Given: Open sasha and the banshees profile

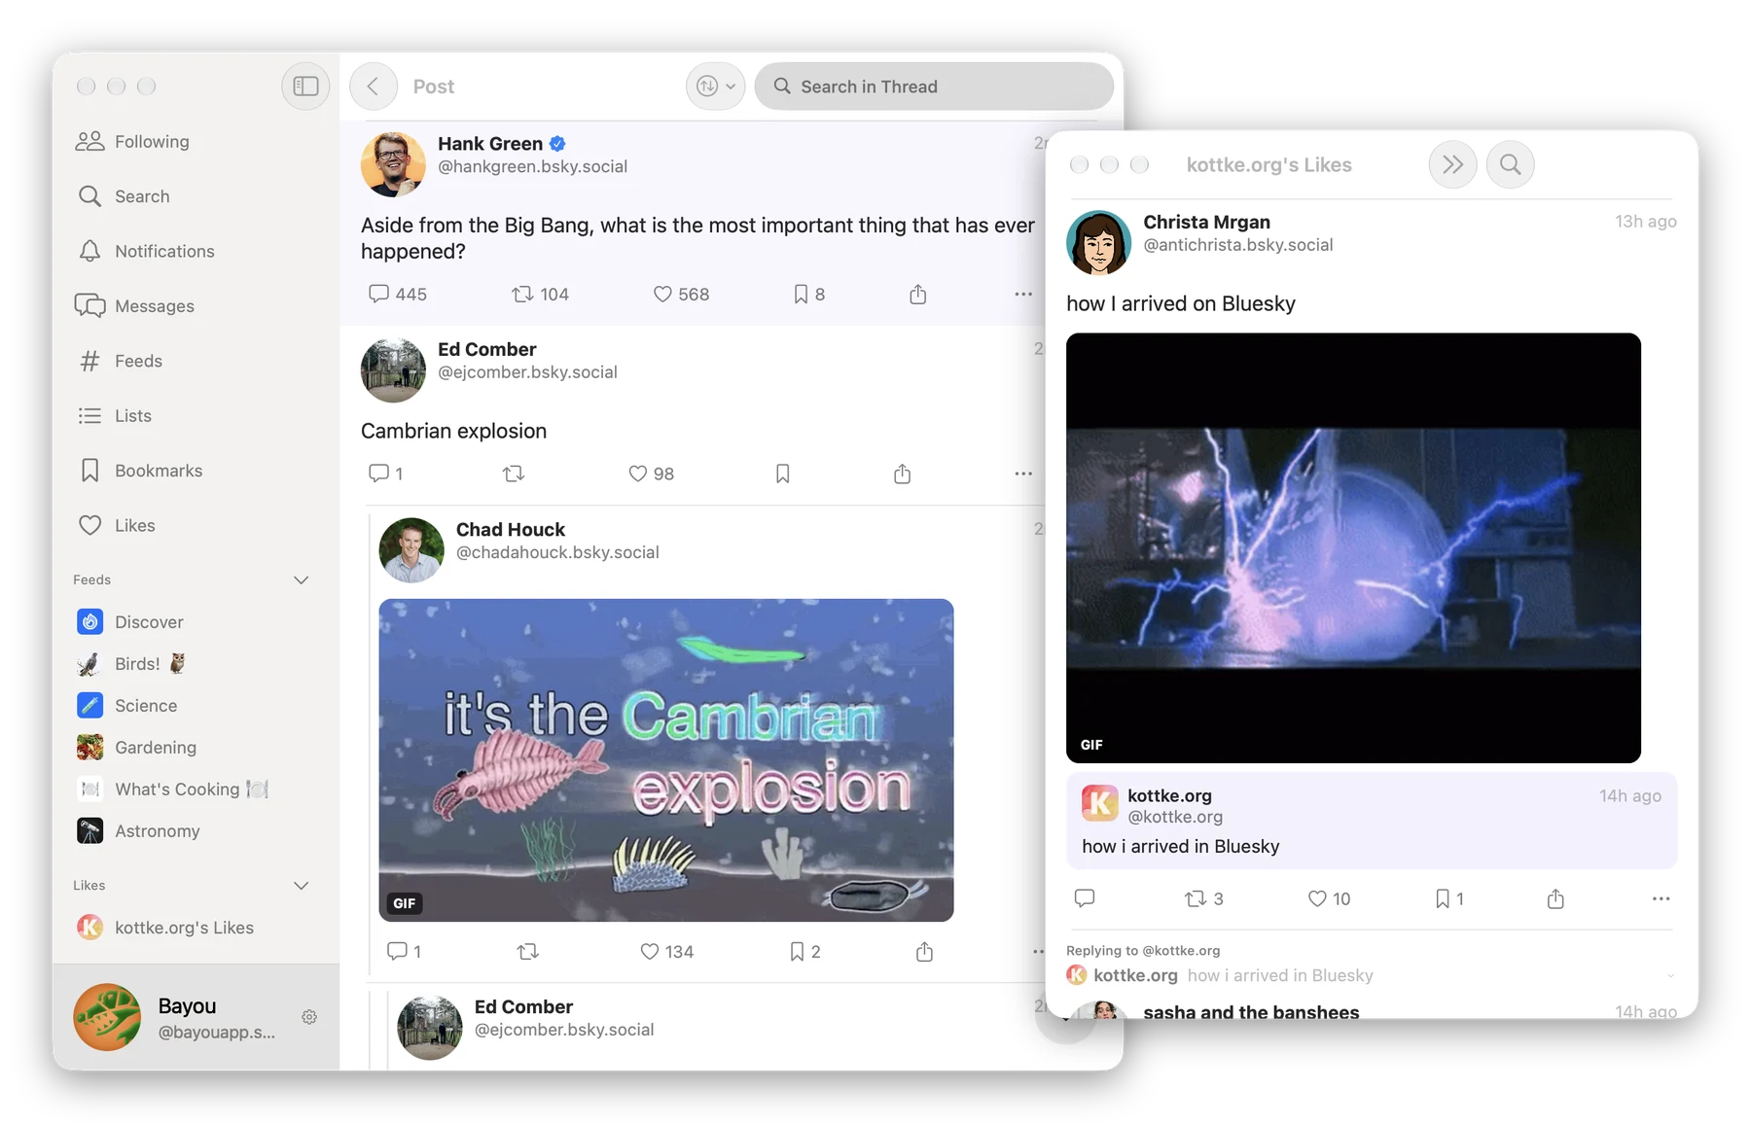Looking at the screenshot, I should (1252, 1011).
